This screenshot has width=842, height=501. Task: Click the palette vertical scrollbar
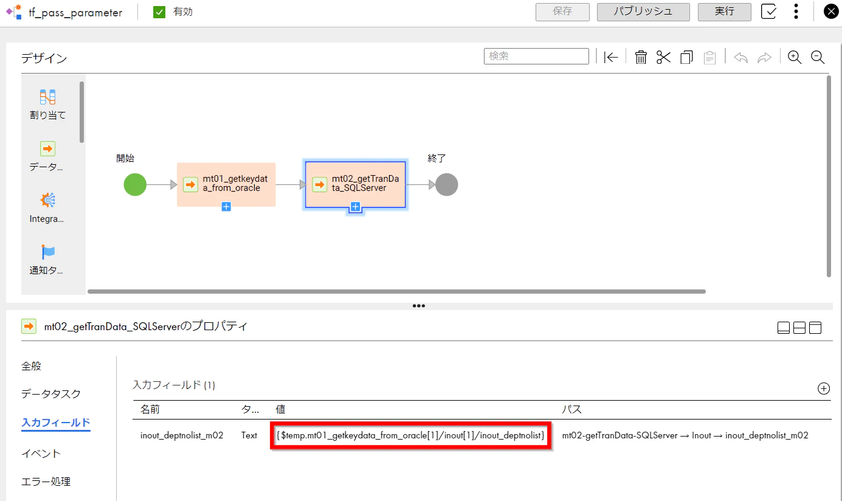tap(81, 112)
